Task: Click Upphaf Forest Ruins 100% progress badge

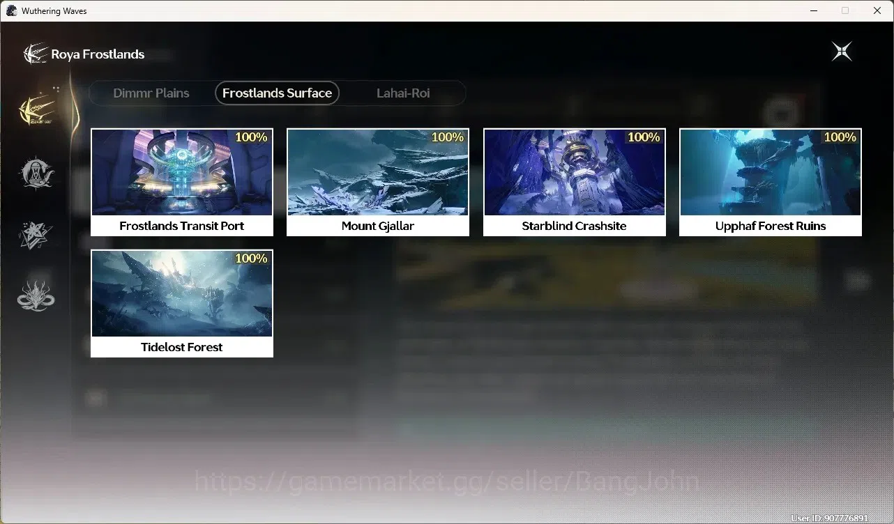Action: coord(840,137)
